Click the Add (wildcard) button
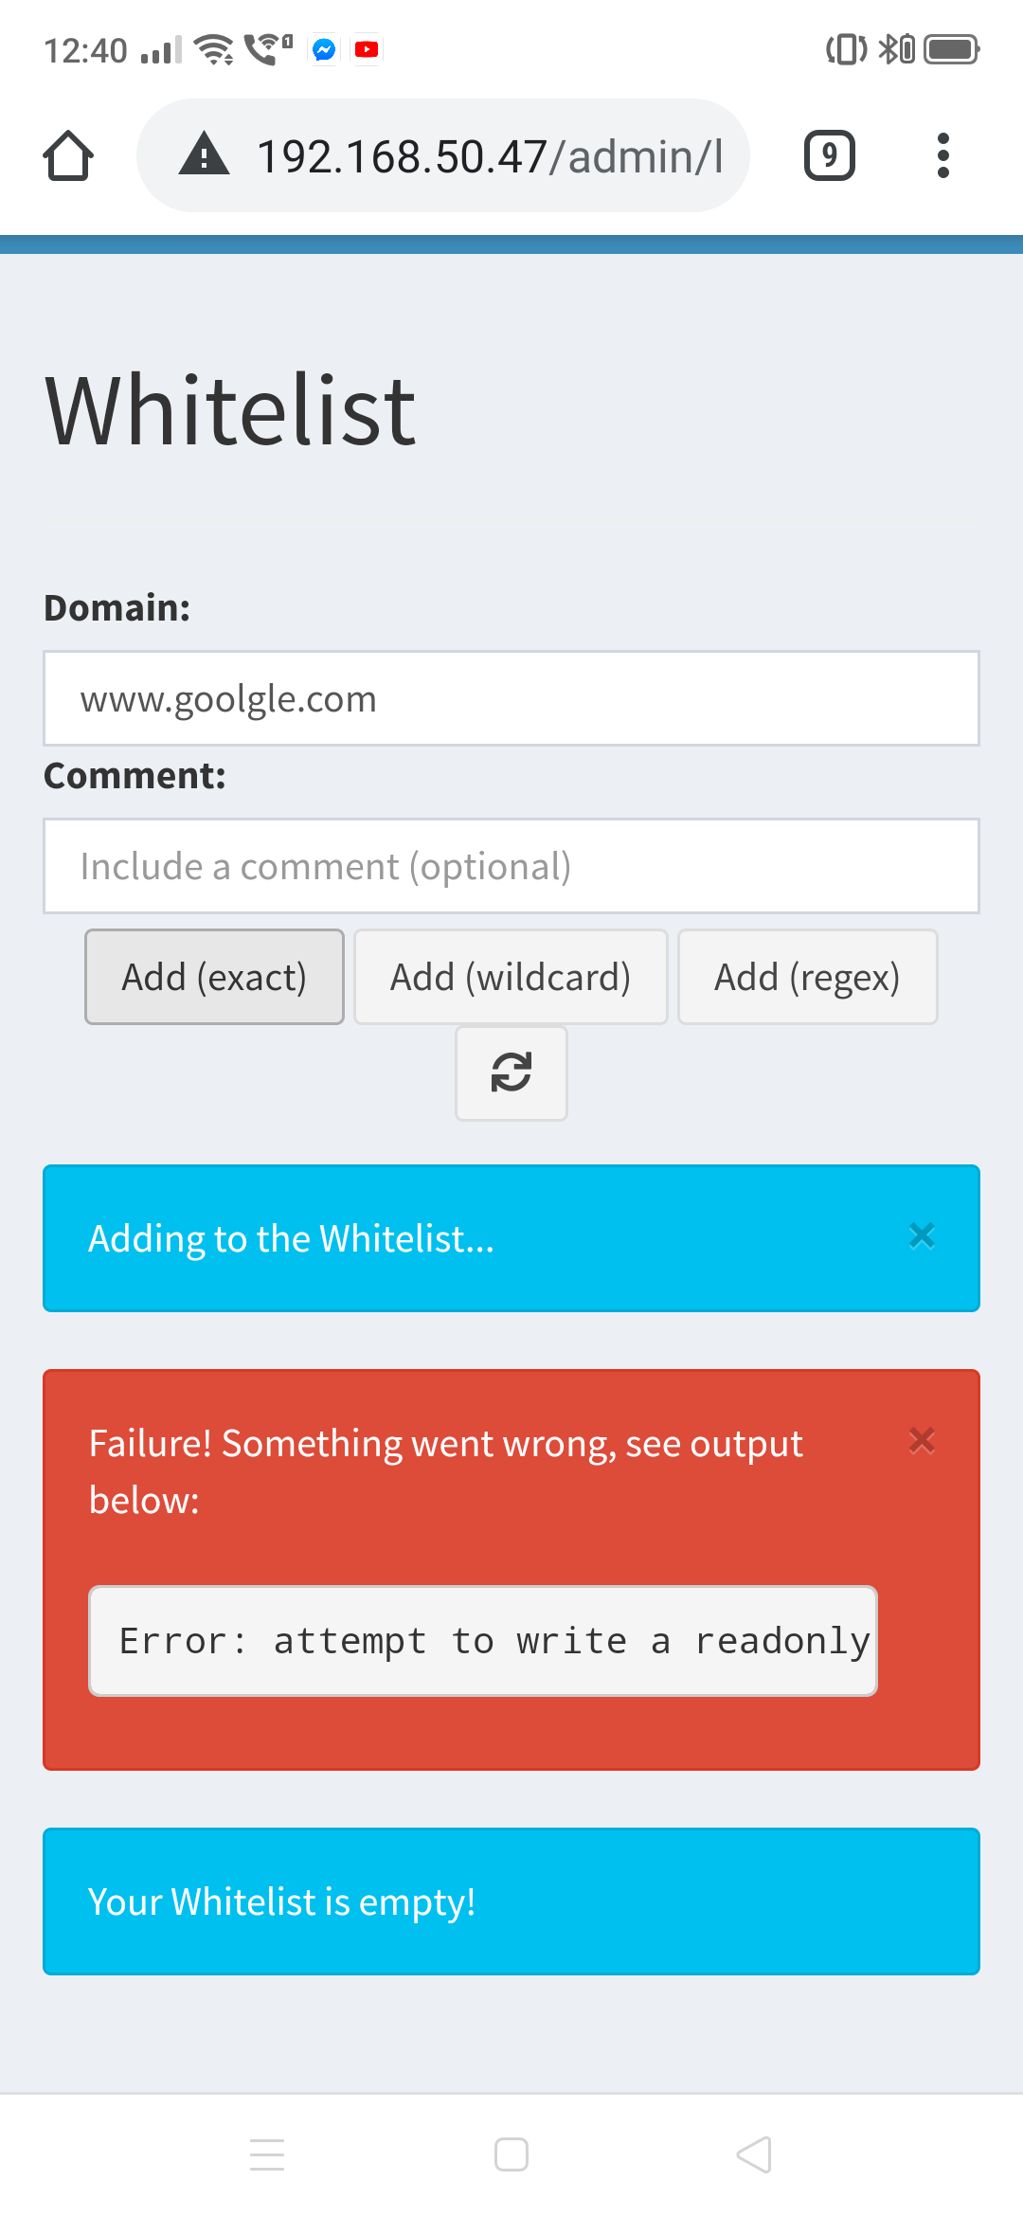This screenshot has width=1023, height=2217. click(511, 977)
